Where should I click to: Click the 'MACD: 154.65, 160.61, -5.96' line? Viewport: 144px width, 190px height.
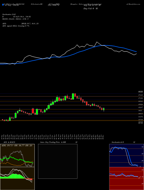(x=16, y=19)
